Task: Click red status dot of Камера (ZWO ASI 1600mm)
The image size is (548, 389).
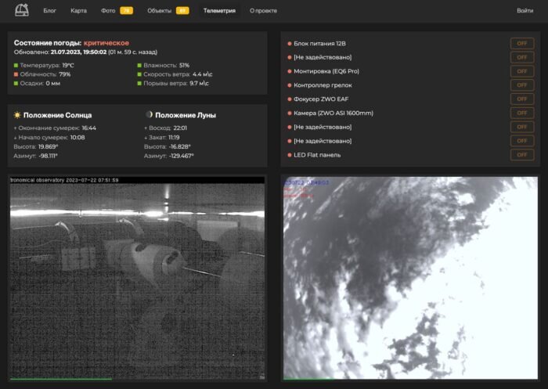Action: [x=290, y=113]
